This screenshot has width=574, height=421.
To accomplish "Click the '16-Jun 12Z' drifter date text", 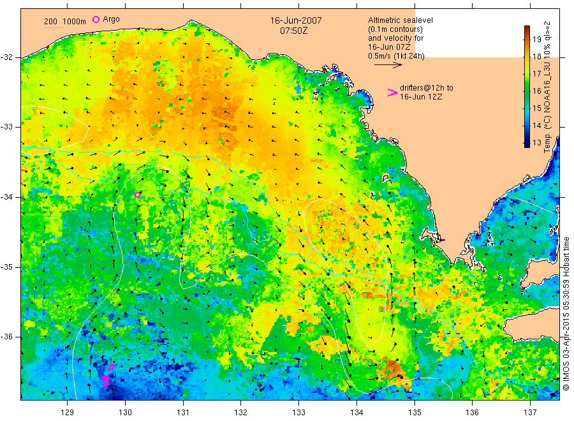I will click(x=421, y=97).
